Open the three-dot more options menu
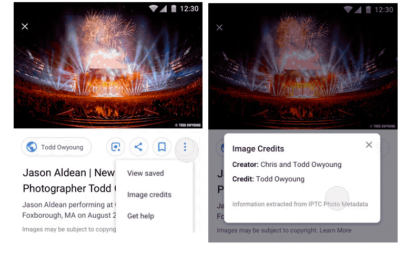 pos(185,147)
